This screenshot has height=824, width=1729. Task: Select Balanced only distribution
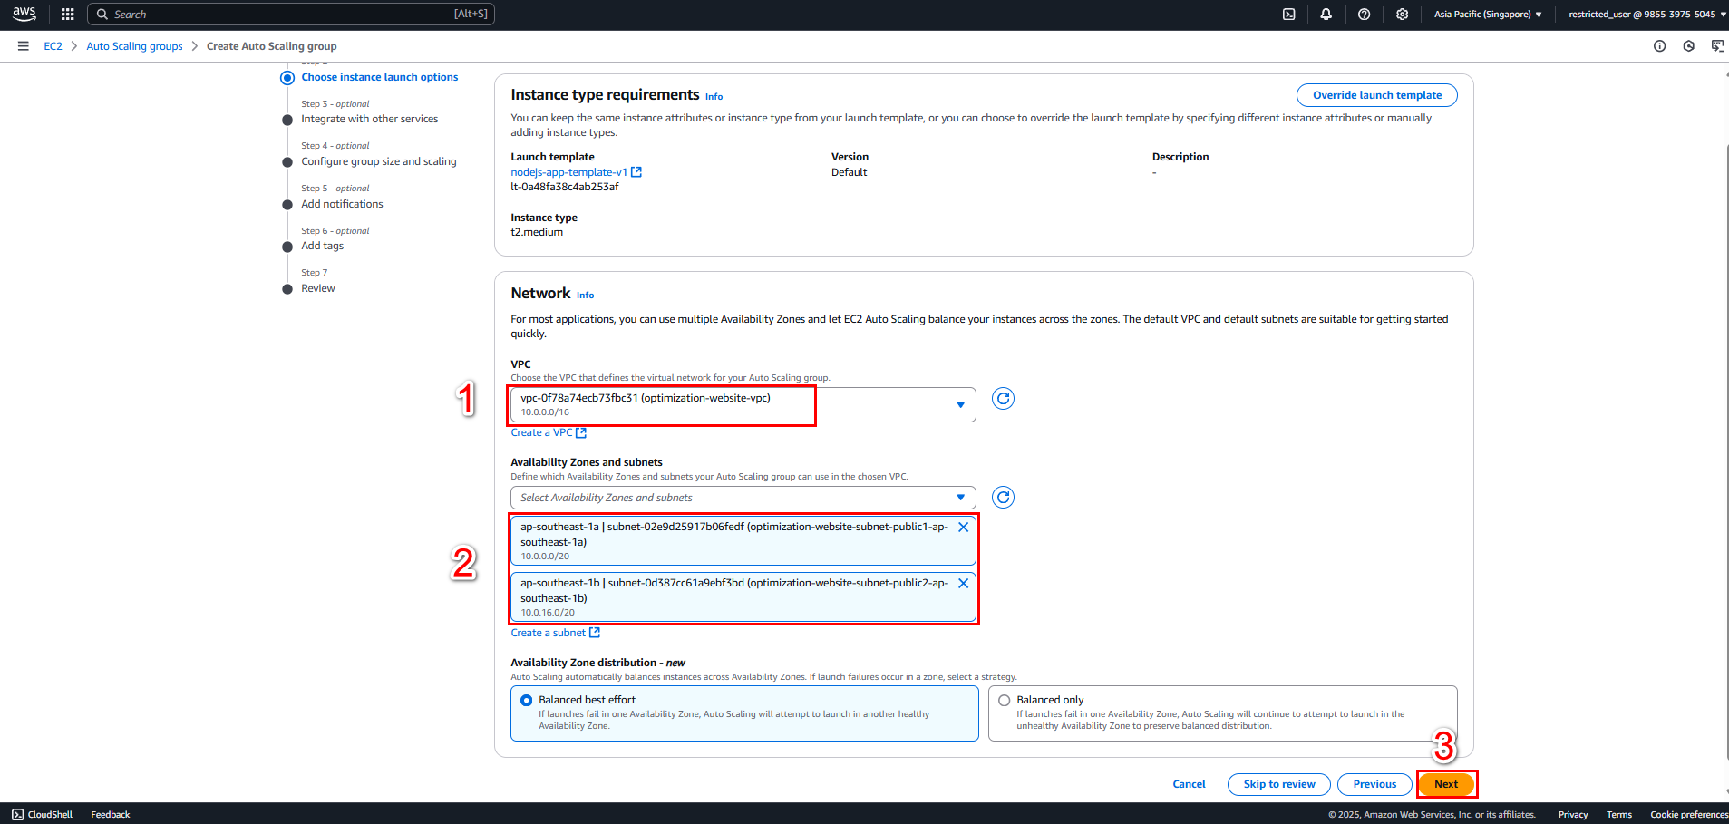(1004, 700)
